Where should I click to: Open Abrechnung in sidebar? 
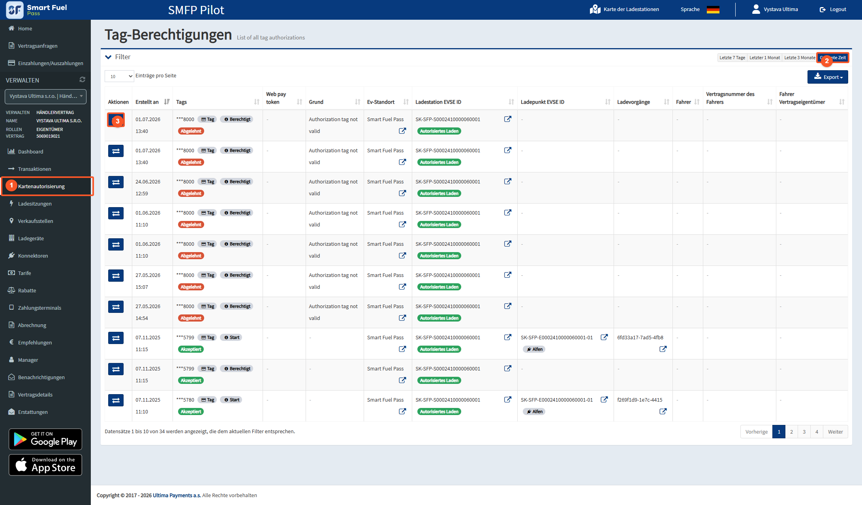click(45, 325)
